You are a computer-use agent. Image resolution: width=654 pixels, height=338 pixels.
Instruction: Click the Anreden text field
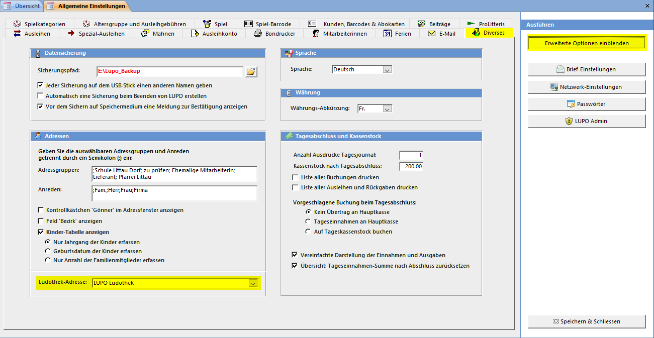pos(174,193)
